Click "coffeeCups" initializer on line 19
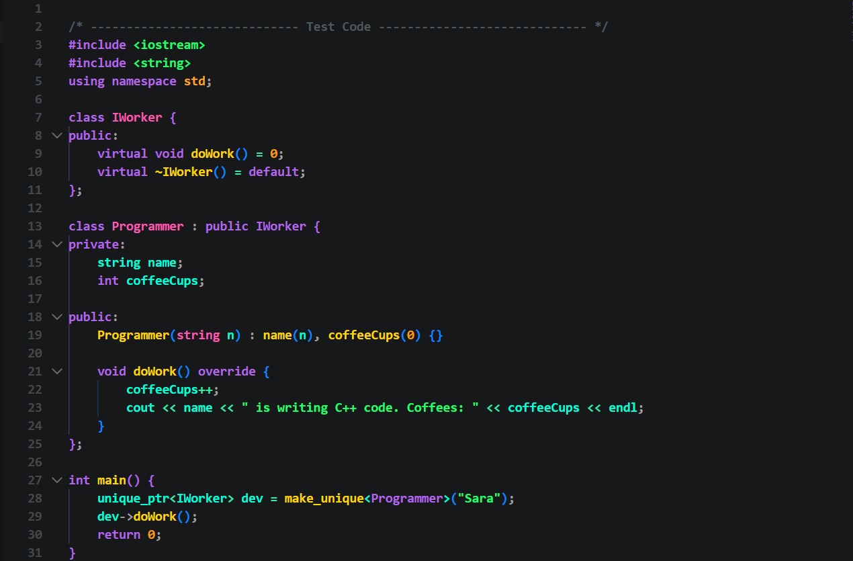 tap(363, 335)
